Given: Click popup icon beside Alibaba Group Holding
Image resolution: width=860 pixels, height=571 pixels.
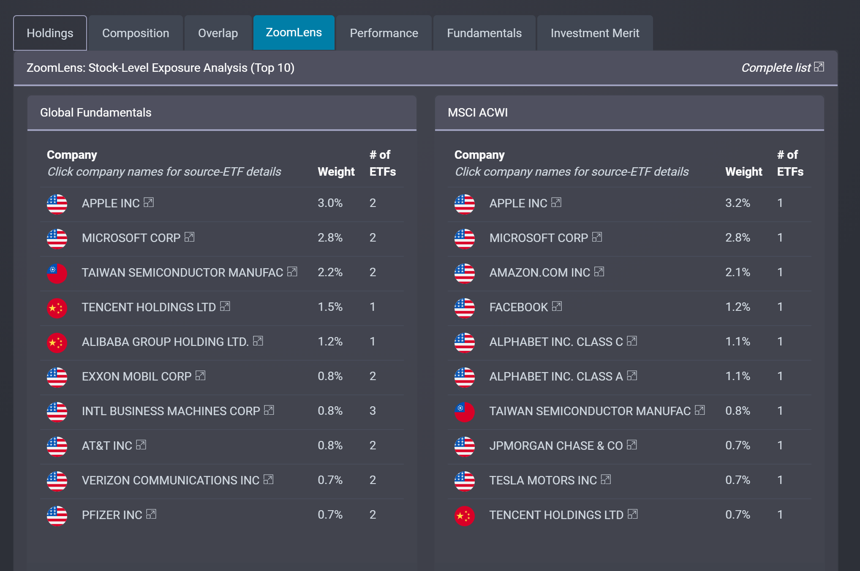Looking at the screenshot, I should tap(258, 341).
